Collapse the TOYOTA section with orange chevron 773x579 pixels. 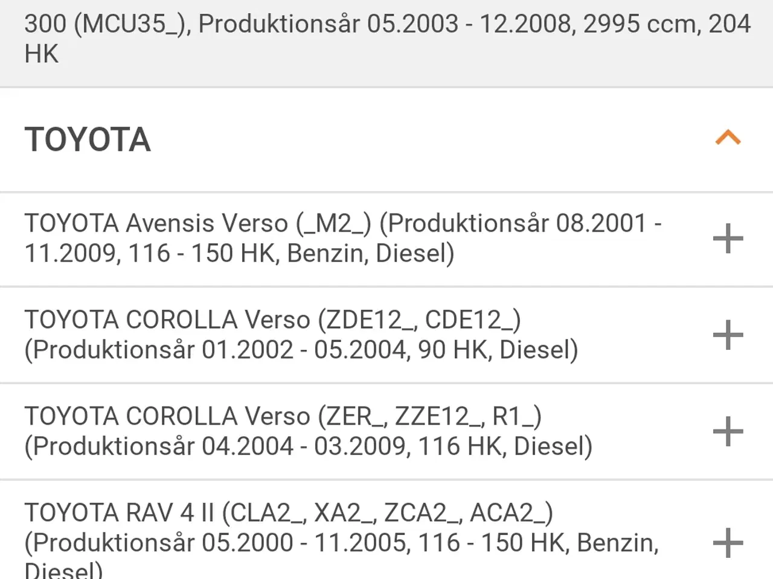click(728, 138)
